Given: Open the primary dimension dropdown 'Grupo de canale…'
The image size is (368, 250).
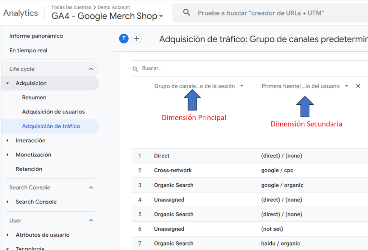Looking at the screenshot, I should click(x=199, y=86).
